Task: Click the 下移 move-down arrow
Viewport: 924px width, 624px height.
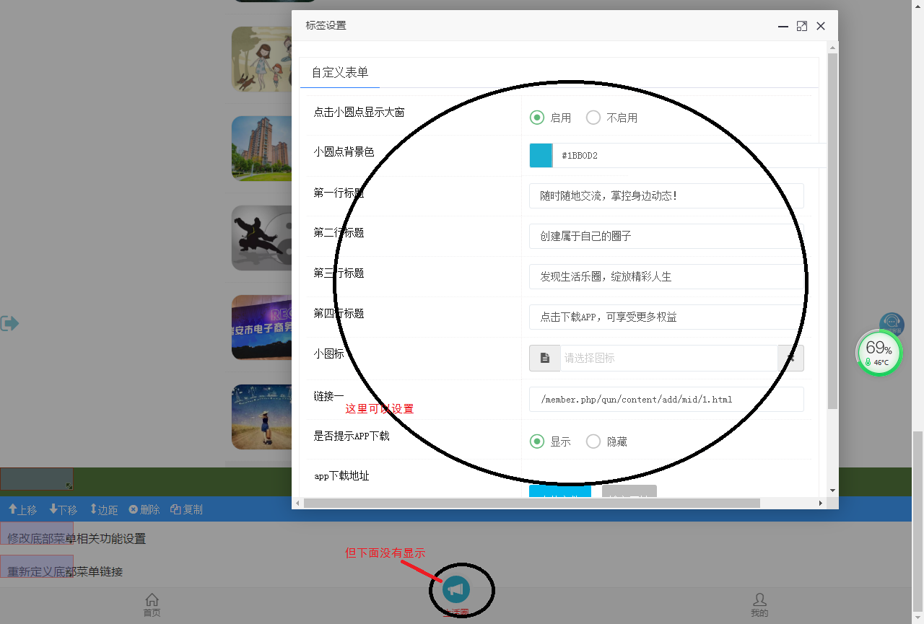Action: (x=54, y=509)
